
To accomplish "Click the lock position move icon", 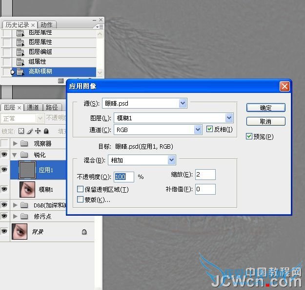I will 38,131.
